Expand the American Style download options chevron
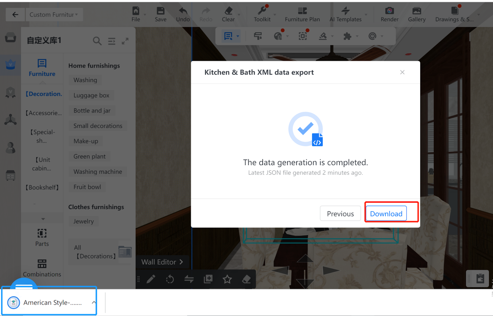 (93, 302)
